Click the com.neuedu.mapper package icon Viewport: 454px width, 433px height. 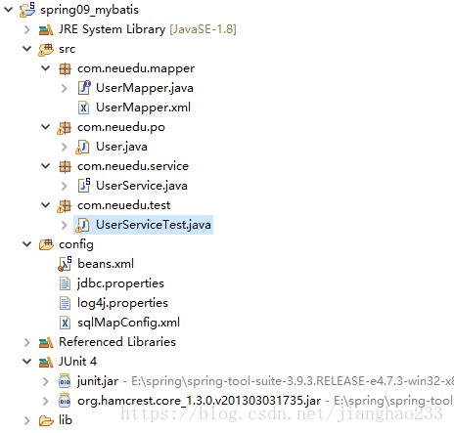(65, 68)
